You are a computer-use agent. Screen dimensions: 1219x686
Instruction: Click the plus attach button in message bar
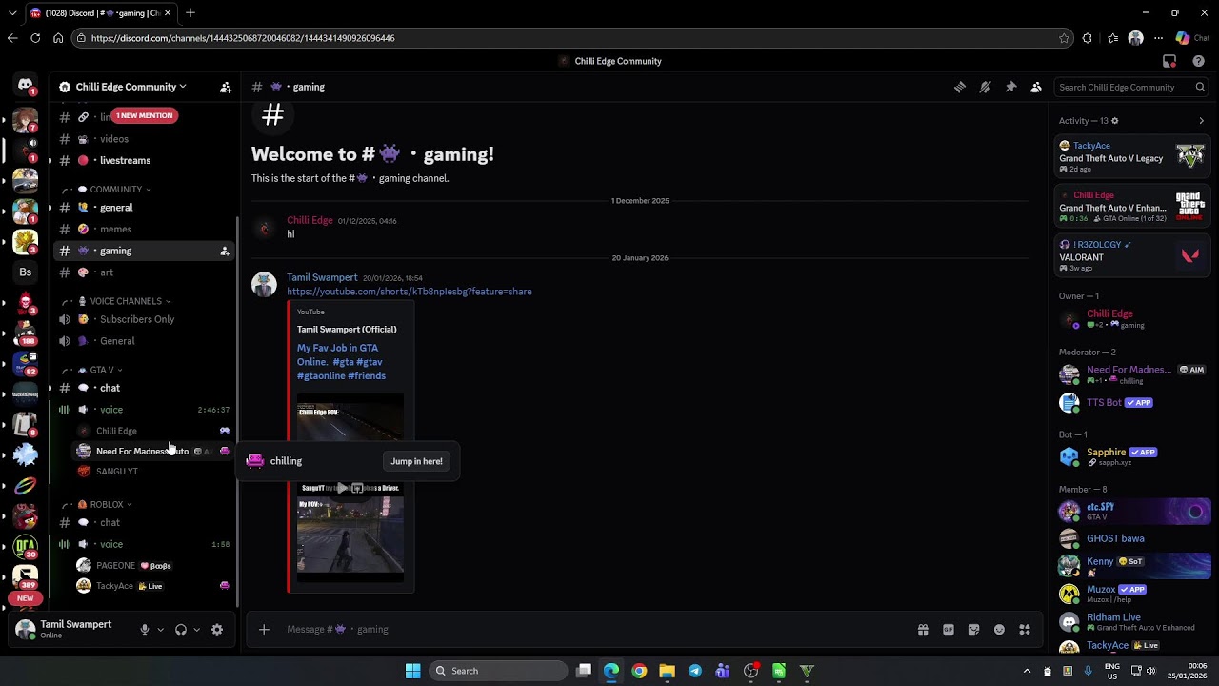point(264,629)
